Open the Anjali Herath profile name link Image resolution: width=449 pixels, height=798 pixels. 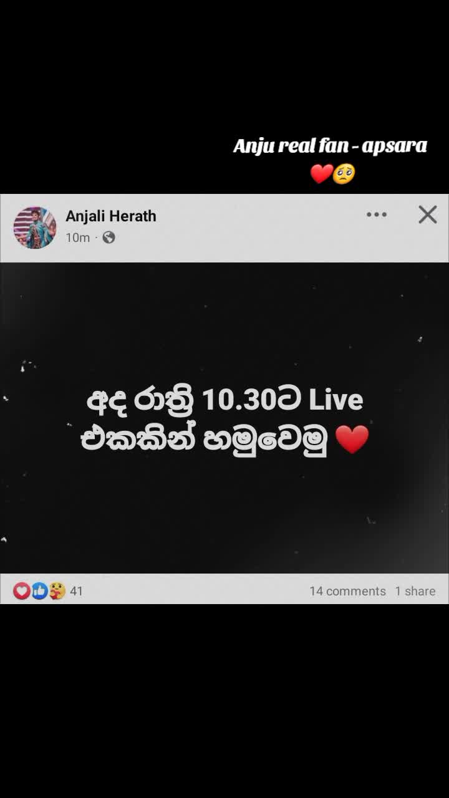(x=111, y=216)
